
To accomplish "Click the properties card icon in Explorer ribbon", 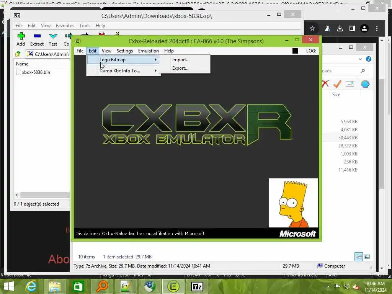I will [x=350, y=84].
